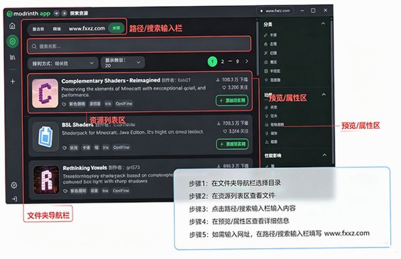Click download icon beside 108.3万 下载
401x259 pixels.
(x=218, y=80)
